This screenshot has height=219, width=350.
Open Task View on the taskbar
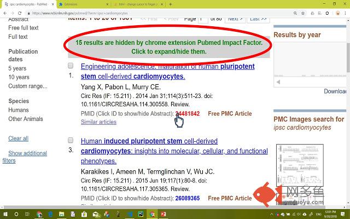(x=27, y=214)
